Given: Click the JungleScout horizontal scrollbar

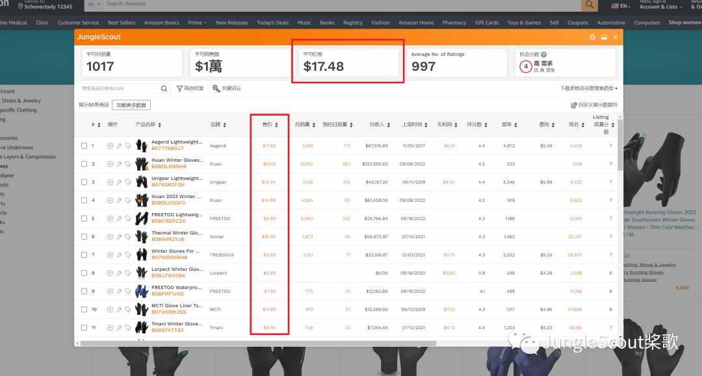Looking at the screenshot, I should coord(258,344).
